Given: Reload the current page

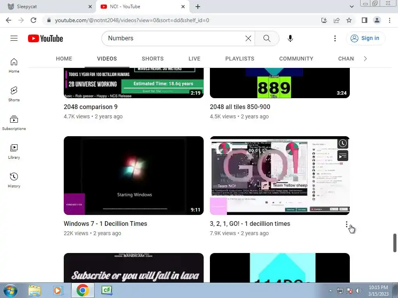Looking at the screenshot, I should tap(33, 20).
